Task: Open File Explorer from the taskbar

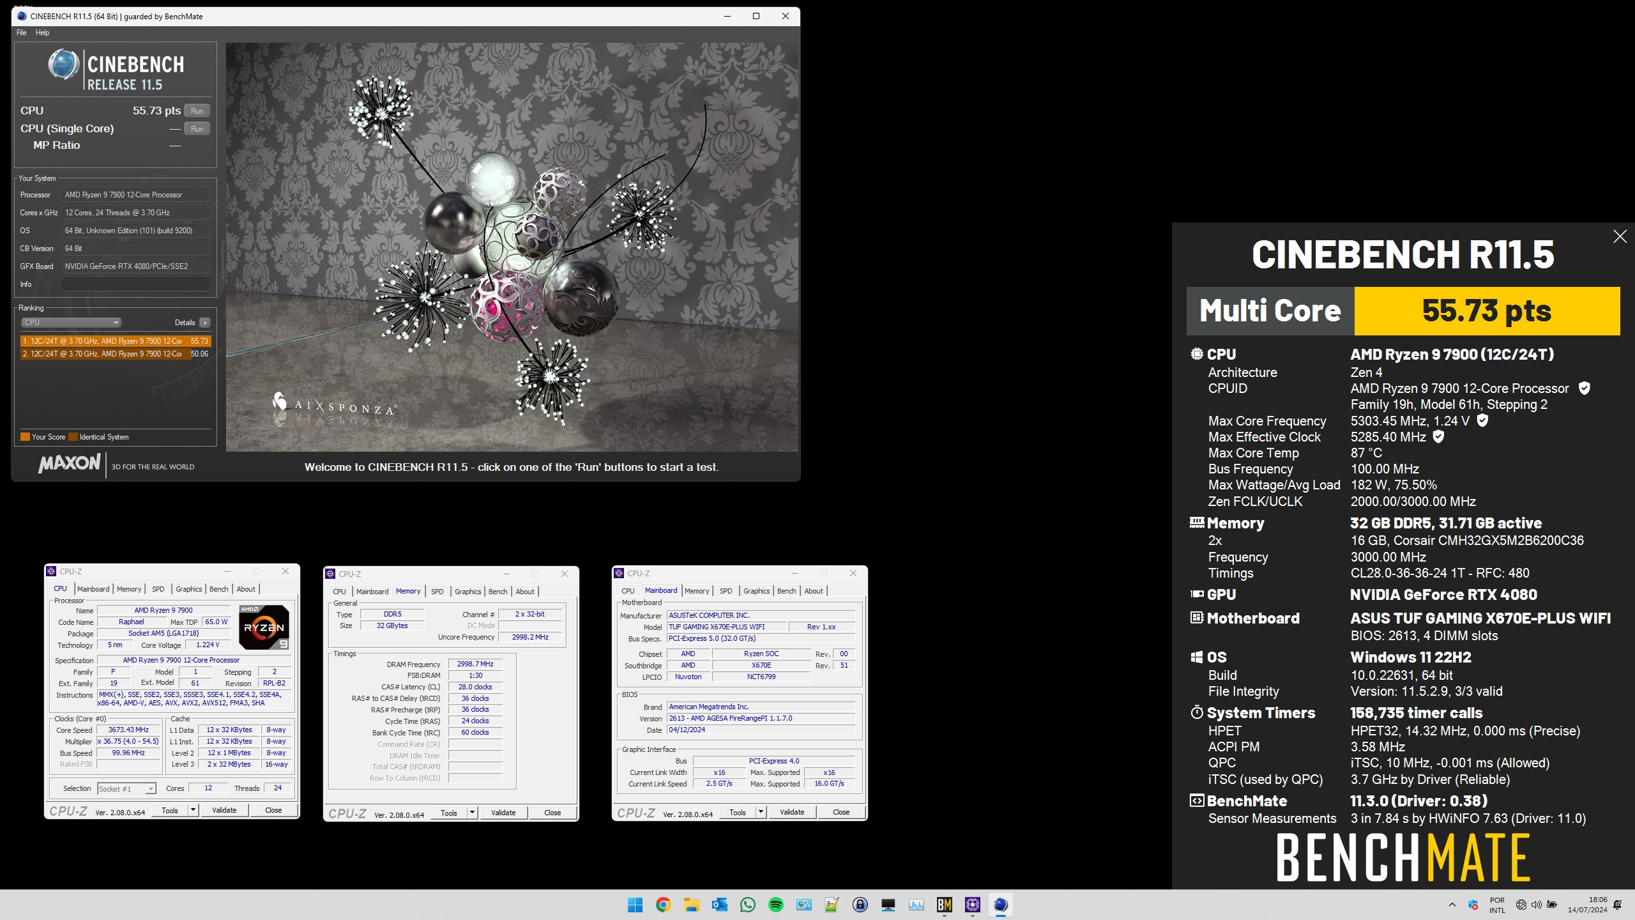Action: pos(691,905)
